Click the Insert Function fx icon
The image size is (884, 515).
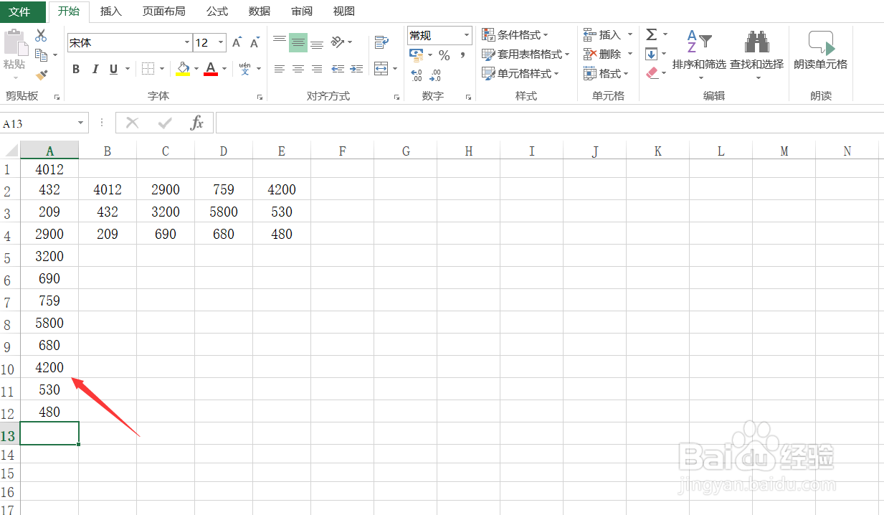[196, 123]
